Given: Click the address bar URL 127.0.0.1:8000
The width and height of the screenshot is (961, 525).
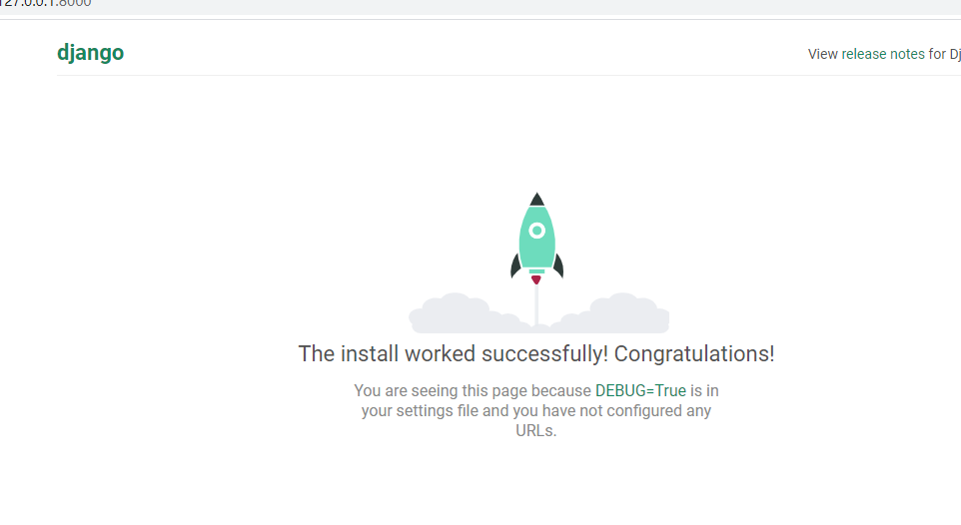Looking at the screenshot, I should [x=46, y=4].
